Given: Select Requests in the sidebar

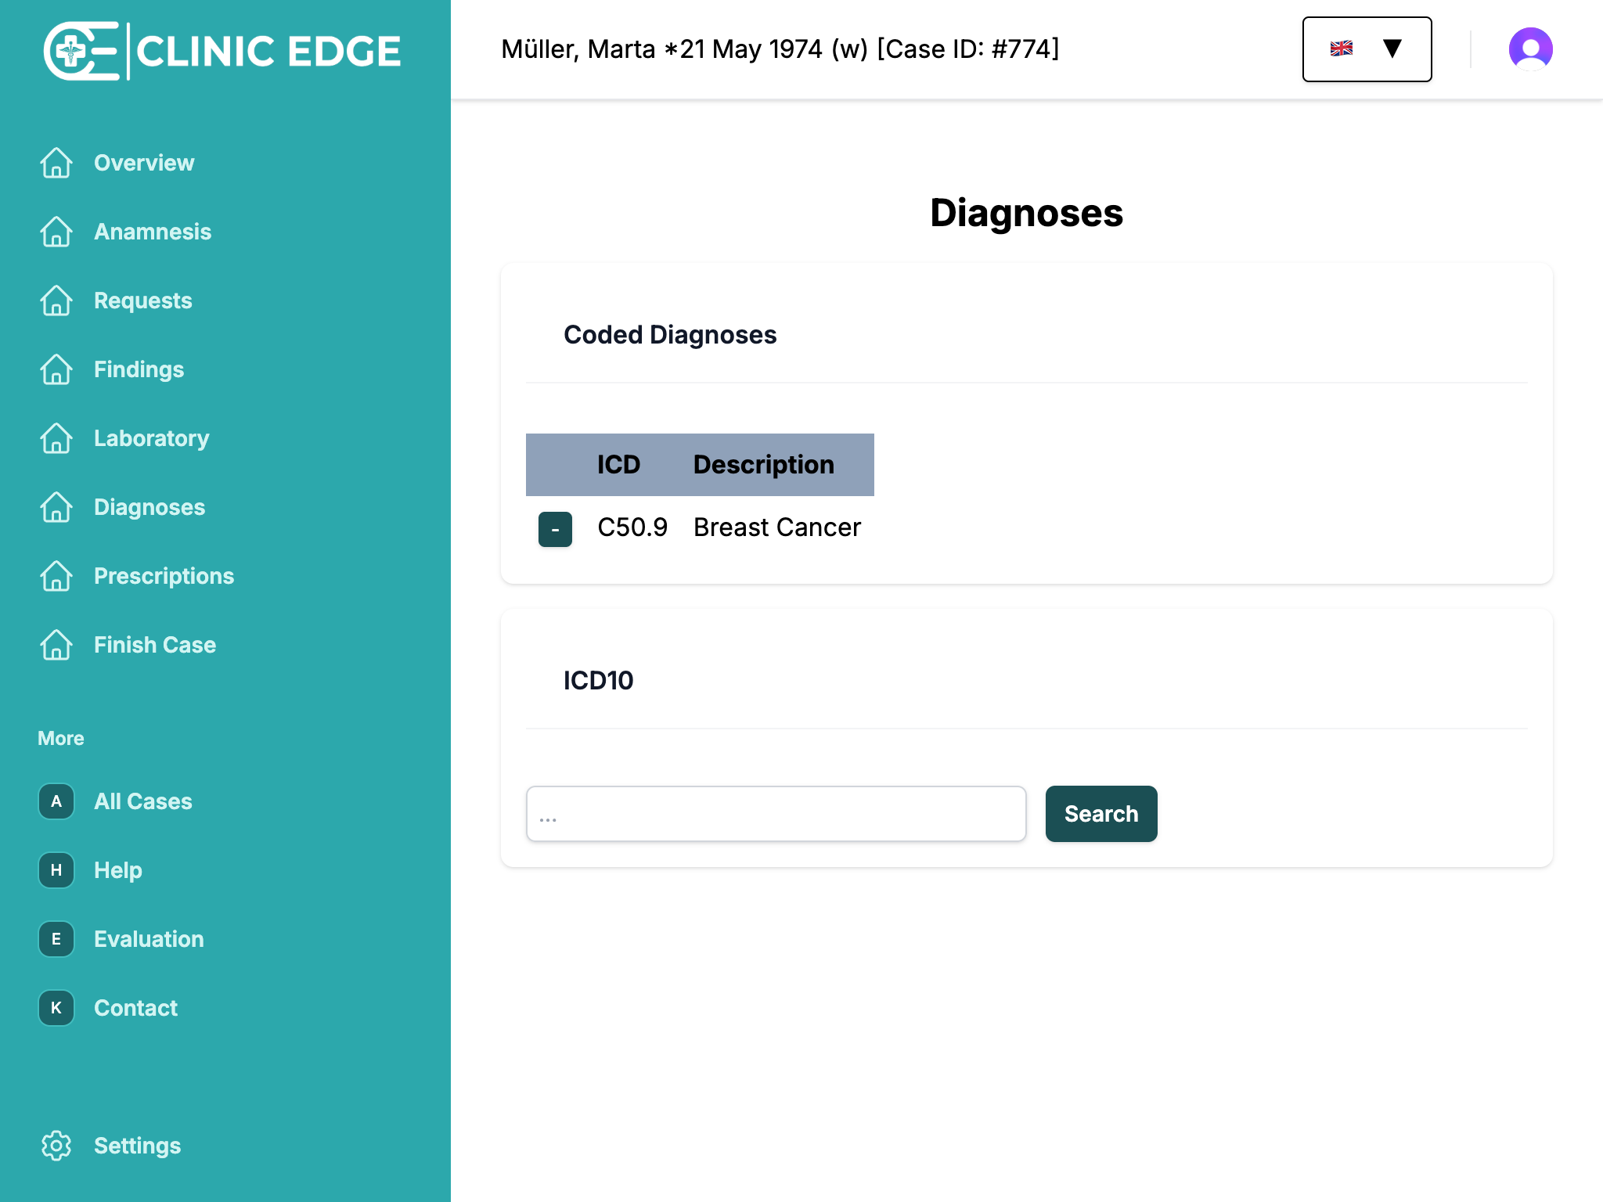Looking at the screenshot, I should (x=142, y=300).
